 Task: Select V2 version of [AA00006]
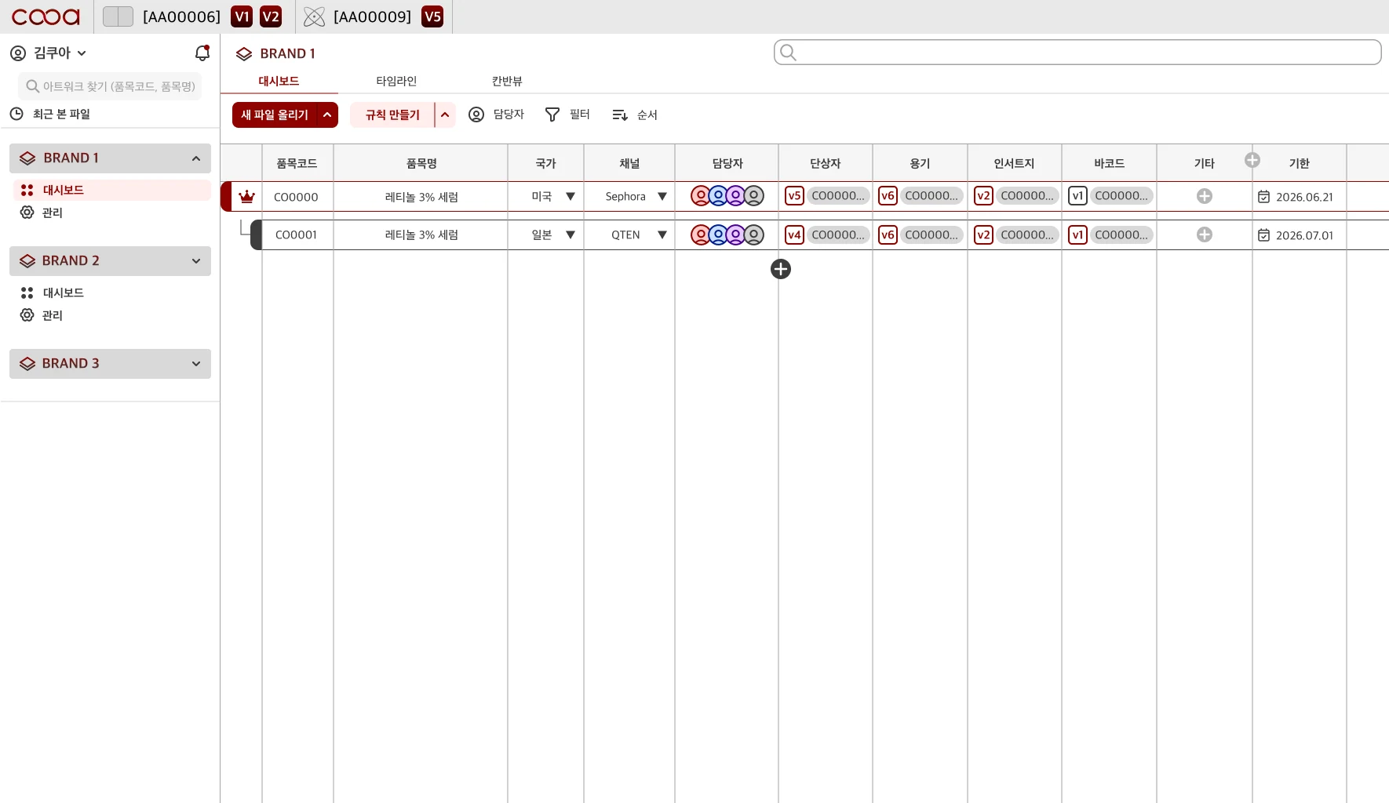(x=271, y=16)
